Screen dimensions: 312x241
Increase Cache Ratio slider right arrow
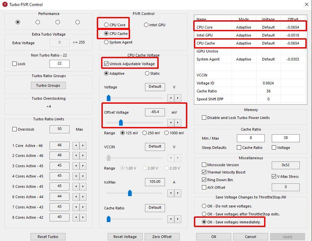point(178,219)
